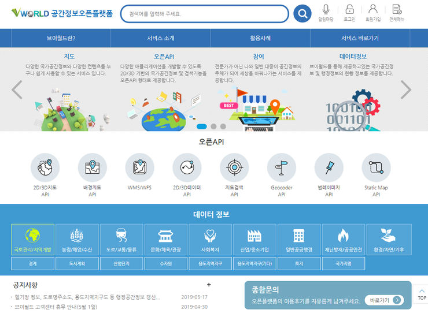Open the 2D/3D지도 API icon
The height and width of the screenshot is (317, 428).
pyautogui.click(x=45, y=167)
